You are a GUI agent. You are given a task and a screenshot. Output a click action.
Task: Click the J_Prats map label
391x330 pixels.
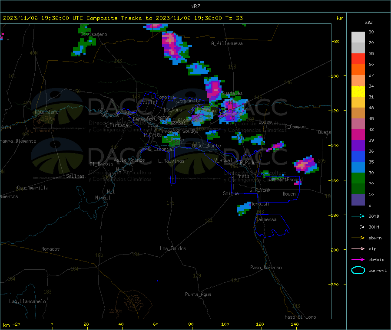click(240, 176)
